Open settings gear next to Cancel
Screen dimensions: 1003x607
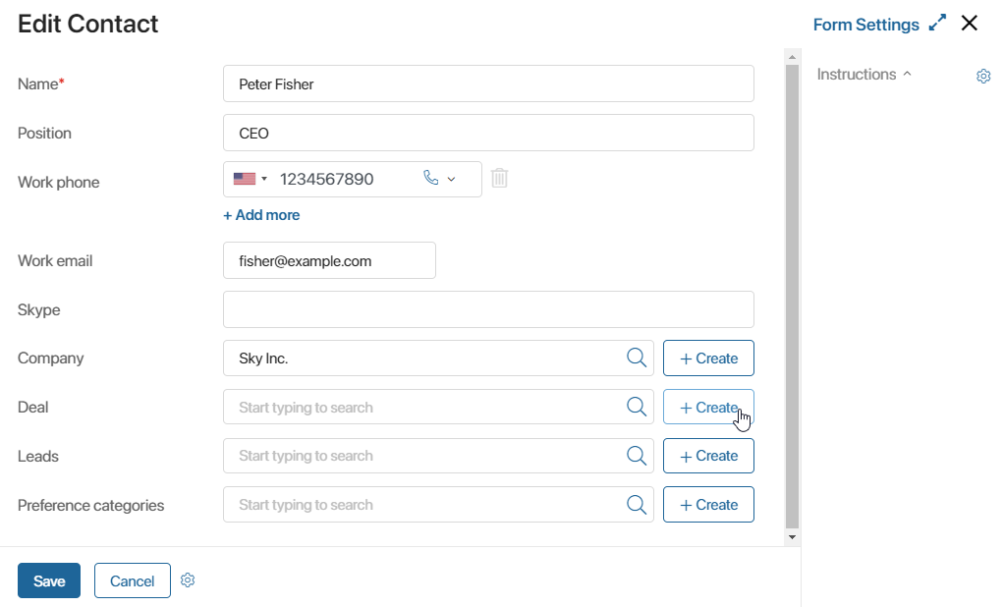click(x=188, y=580)
